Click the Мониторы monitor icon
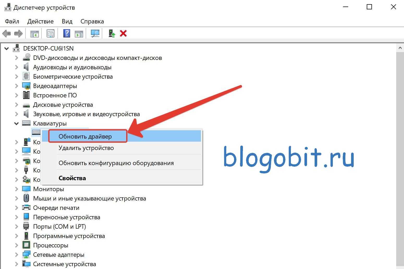This screenshot has height=269, width=404. (x=26, y=189)
